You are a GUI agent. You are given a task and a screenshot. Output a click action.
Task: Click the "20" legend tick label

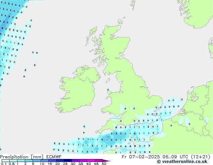(x=57, y=164)
